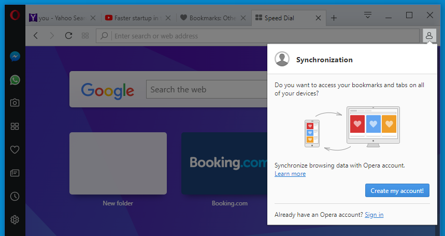Open WhatsApp sidebar panel

15,80
